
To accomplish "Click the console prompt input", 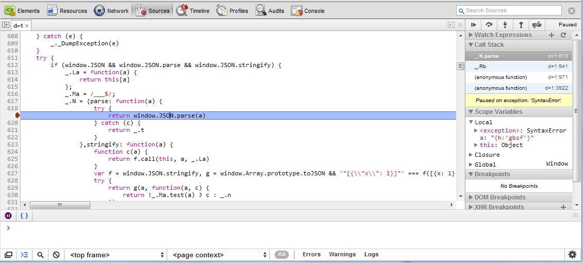I will 290,228.
